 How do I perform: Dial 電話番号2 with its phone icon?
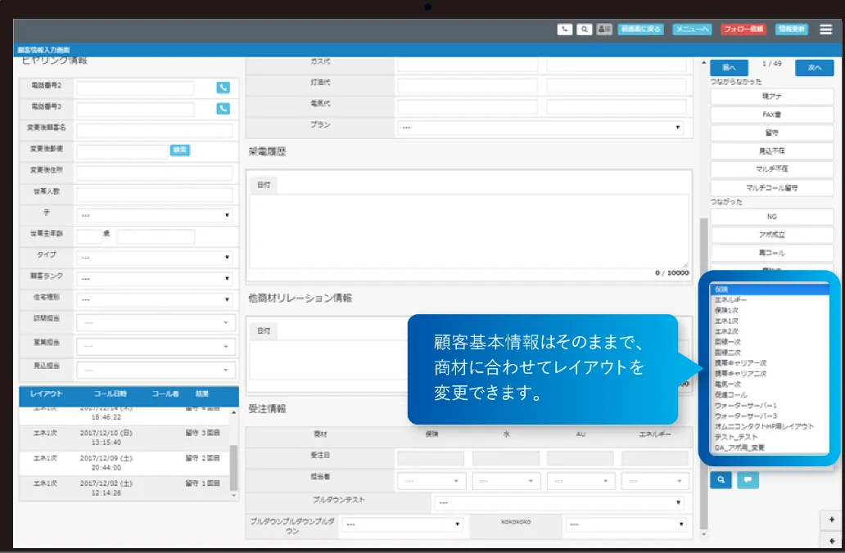(223, 88)
